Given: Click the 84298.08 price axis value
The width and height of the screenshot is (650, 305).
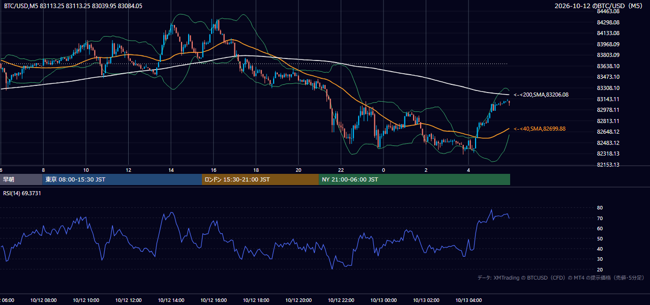Looking at the screenshot, I should (608, 22).
